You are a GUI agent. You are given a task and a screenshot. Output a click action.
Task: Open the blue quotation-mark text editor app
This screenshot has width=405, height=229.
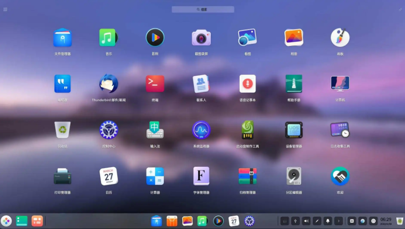pyautogui.click(x=62, y=84)
